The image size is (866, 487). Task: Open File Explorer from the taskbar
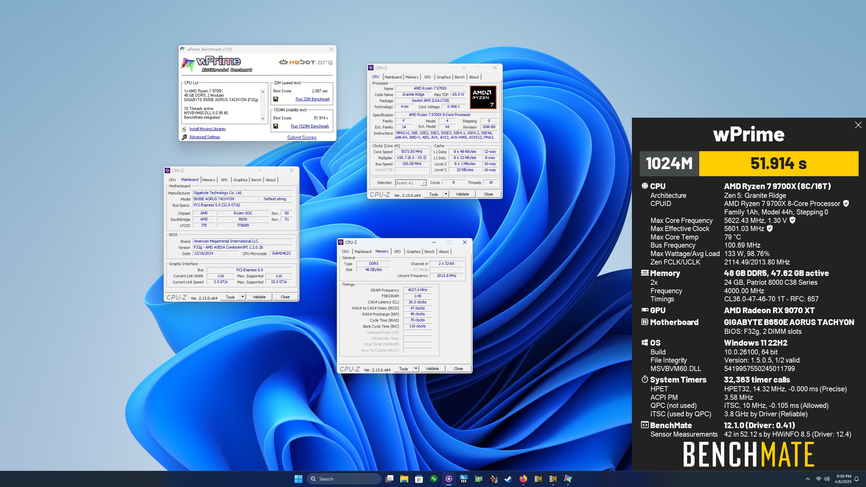tap(404, 479)
